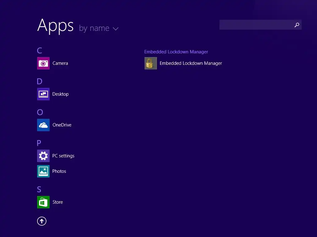
Task: Click the letter 'D' group header
Action: [x=39, y=81]
